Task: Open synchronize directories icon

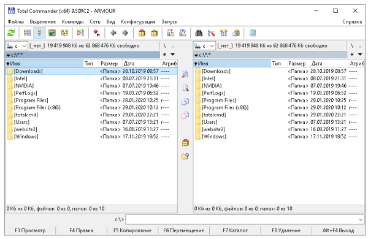Action: point(224,33)
